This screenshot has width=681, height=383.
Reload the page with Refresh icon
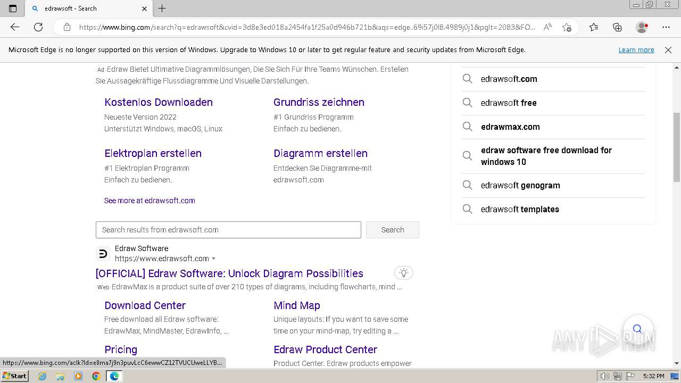tap(38, 27)
